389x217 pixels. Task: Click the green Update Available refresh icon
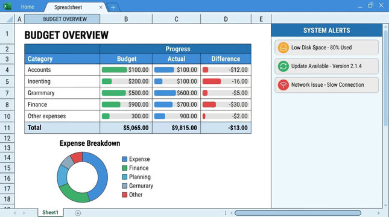pos(283,66)
